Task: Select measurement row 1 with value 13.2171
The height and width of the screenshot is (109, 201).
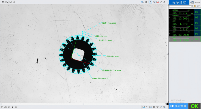Action: [181, 12]
